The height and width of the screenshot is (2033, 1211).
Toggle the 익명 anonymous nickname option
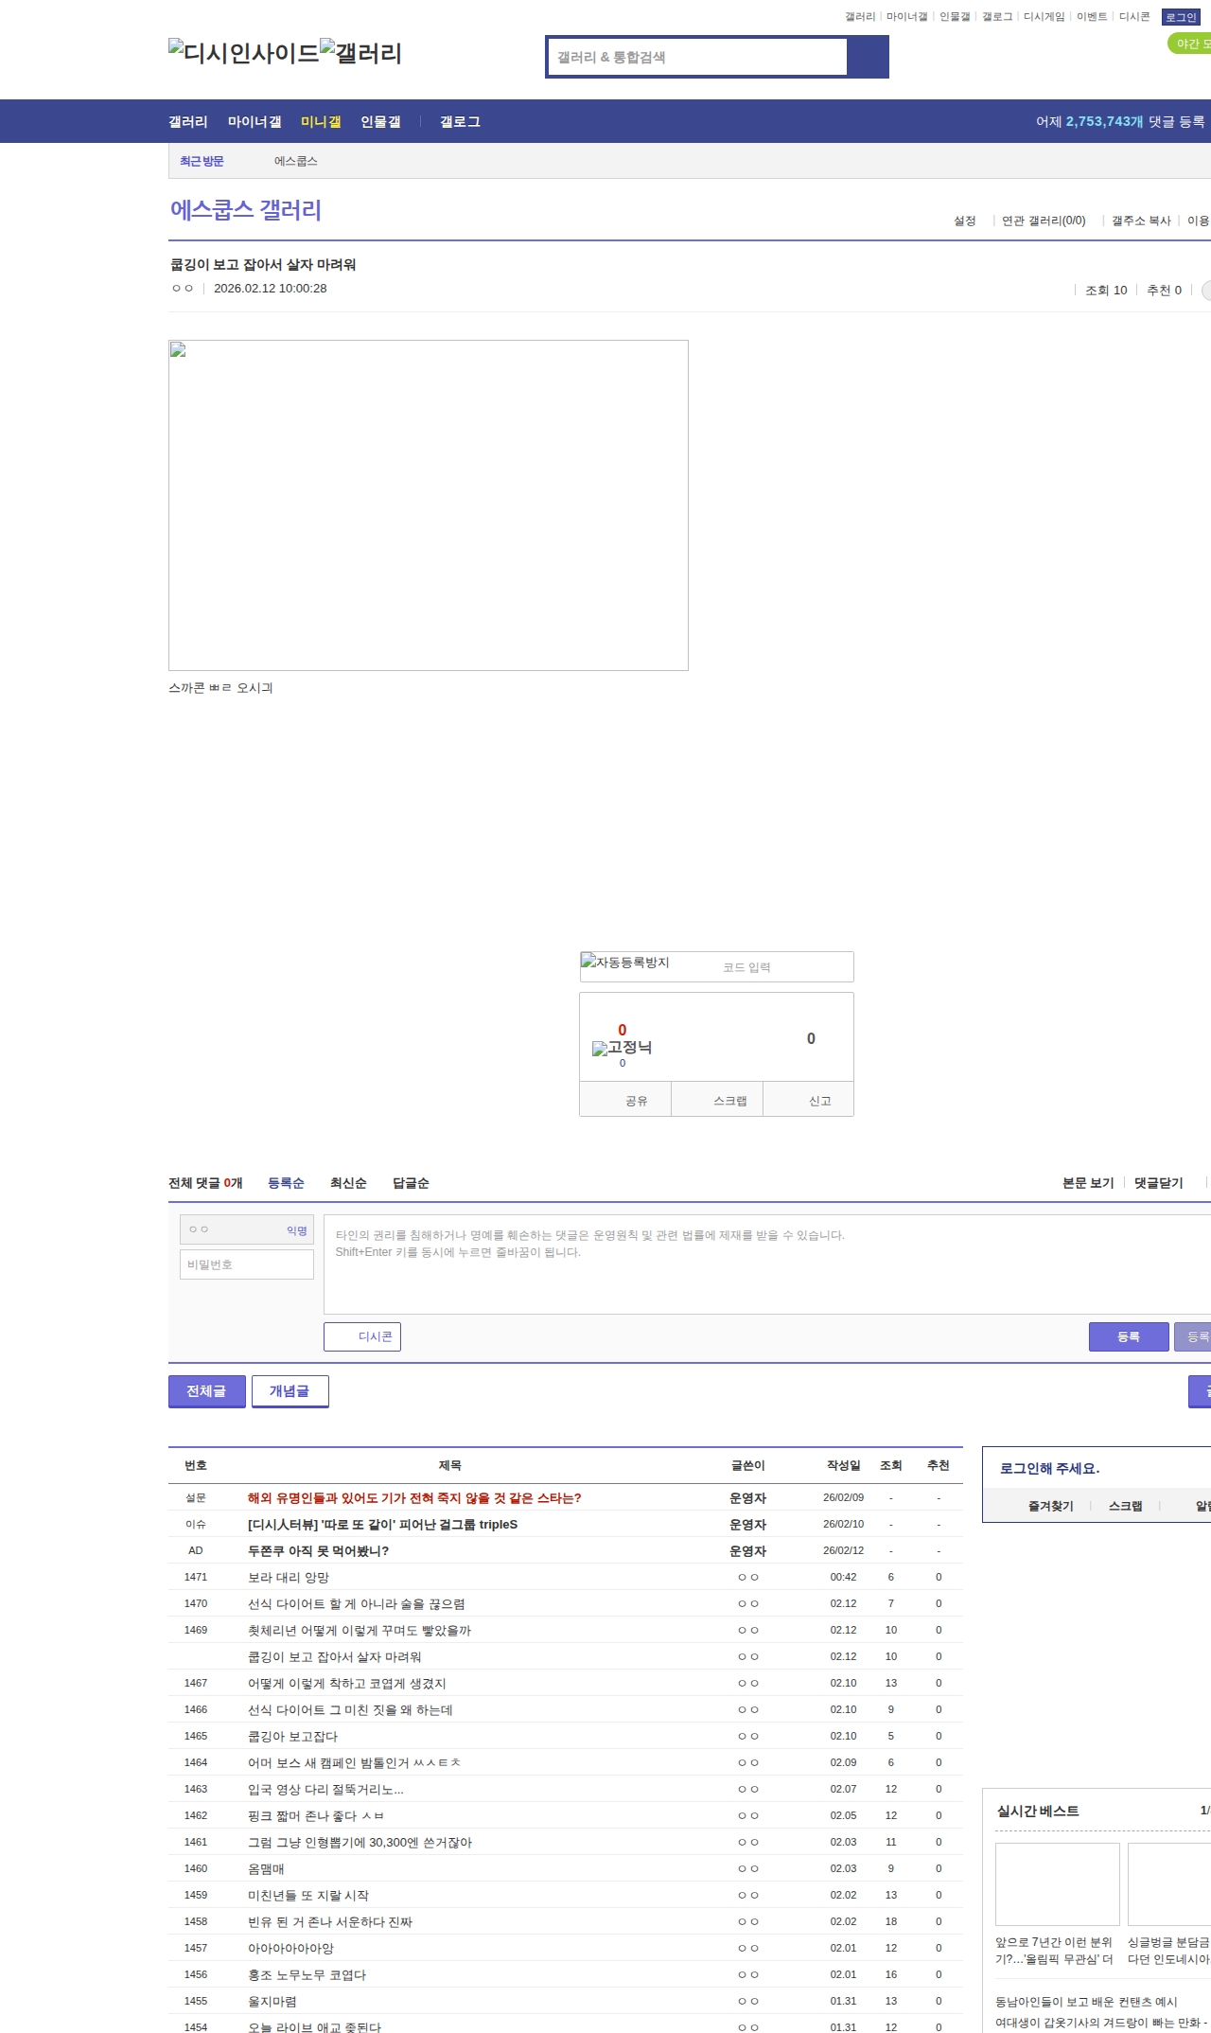pyautogui.click(x=296, y=1230)
